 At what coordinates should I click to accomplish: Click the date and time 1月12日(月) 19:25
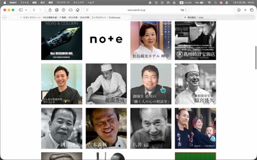(x=243, y=3)
